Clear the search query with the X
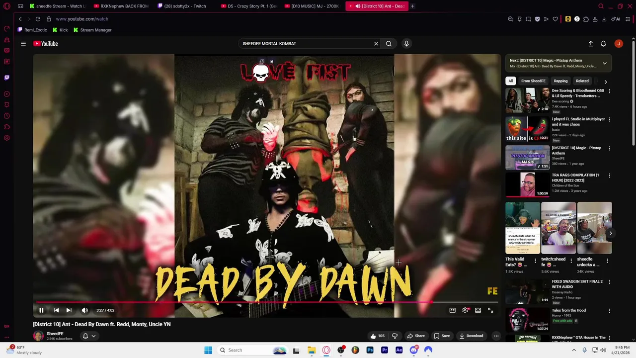 point(376,44)
